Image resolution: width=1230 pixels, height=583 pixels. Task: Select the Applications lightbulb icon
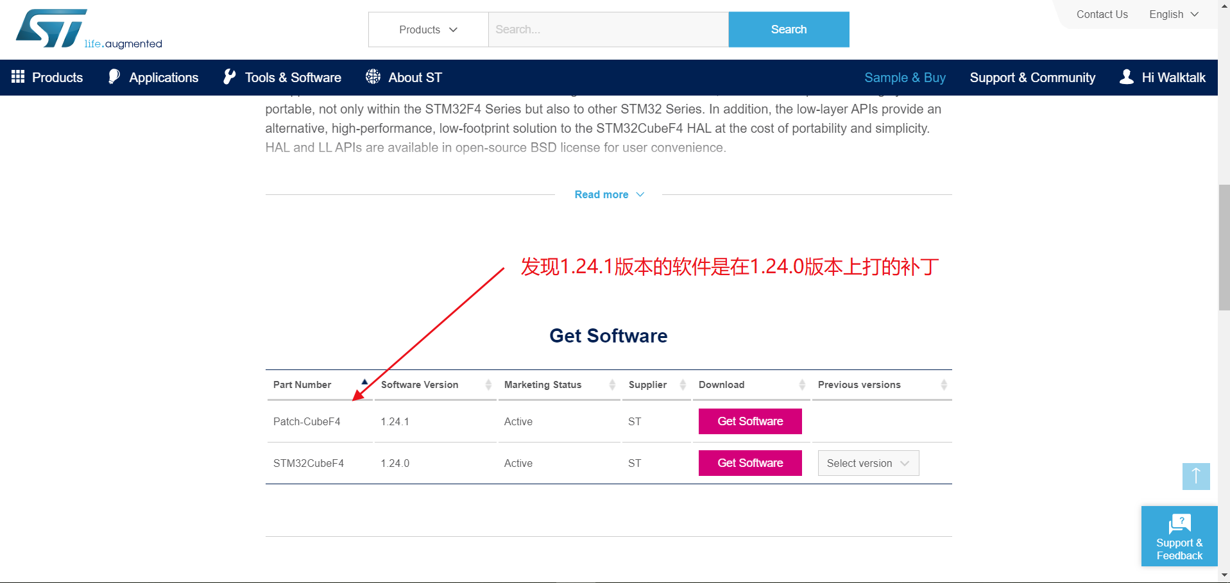[114, 77]
